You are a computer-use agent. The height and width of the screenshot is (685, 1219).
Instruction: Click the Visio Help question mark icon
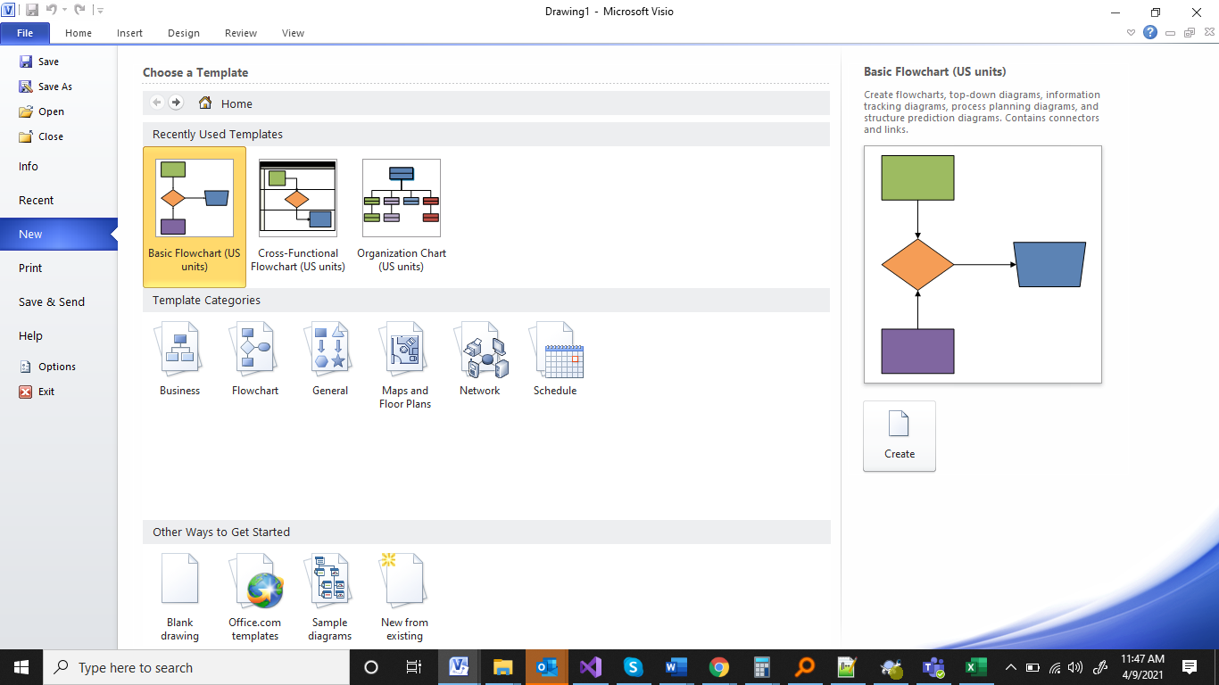pyautogui.click(x=1150, y=33)
